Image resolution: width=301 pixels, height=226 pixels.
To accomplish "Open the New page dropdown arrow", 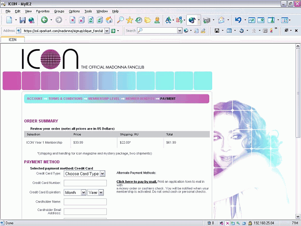I will (x=16, y=20).
